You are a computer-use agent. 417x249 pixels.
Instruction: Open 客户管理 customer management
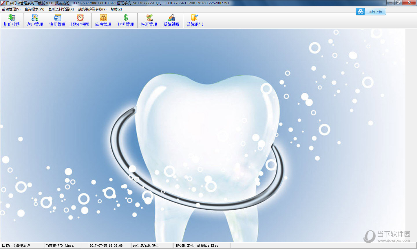35,21
